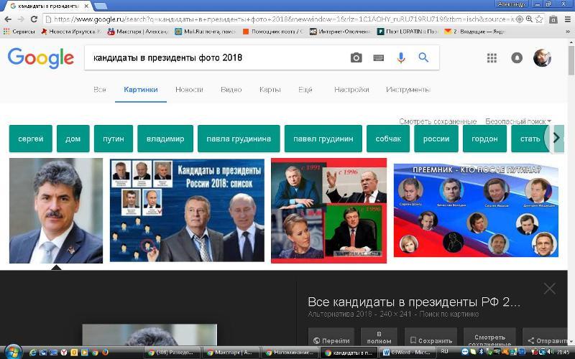
Task: Switch to Макспарк taskbar window
Action: (230, 353)
